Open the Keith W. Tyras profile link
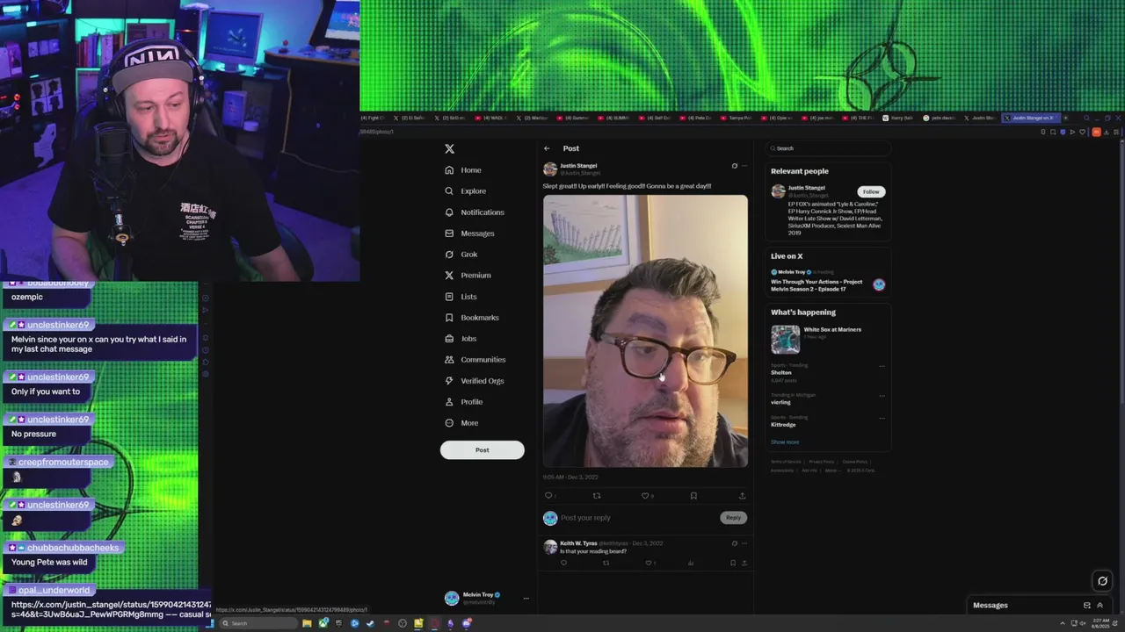Image resolution: width=1125 pixels, height=632 pixels. click(x=578, y=543)
